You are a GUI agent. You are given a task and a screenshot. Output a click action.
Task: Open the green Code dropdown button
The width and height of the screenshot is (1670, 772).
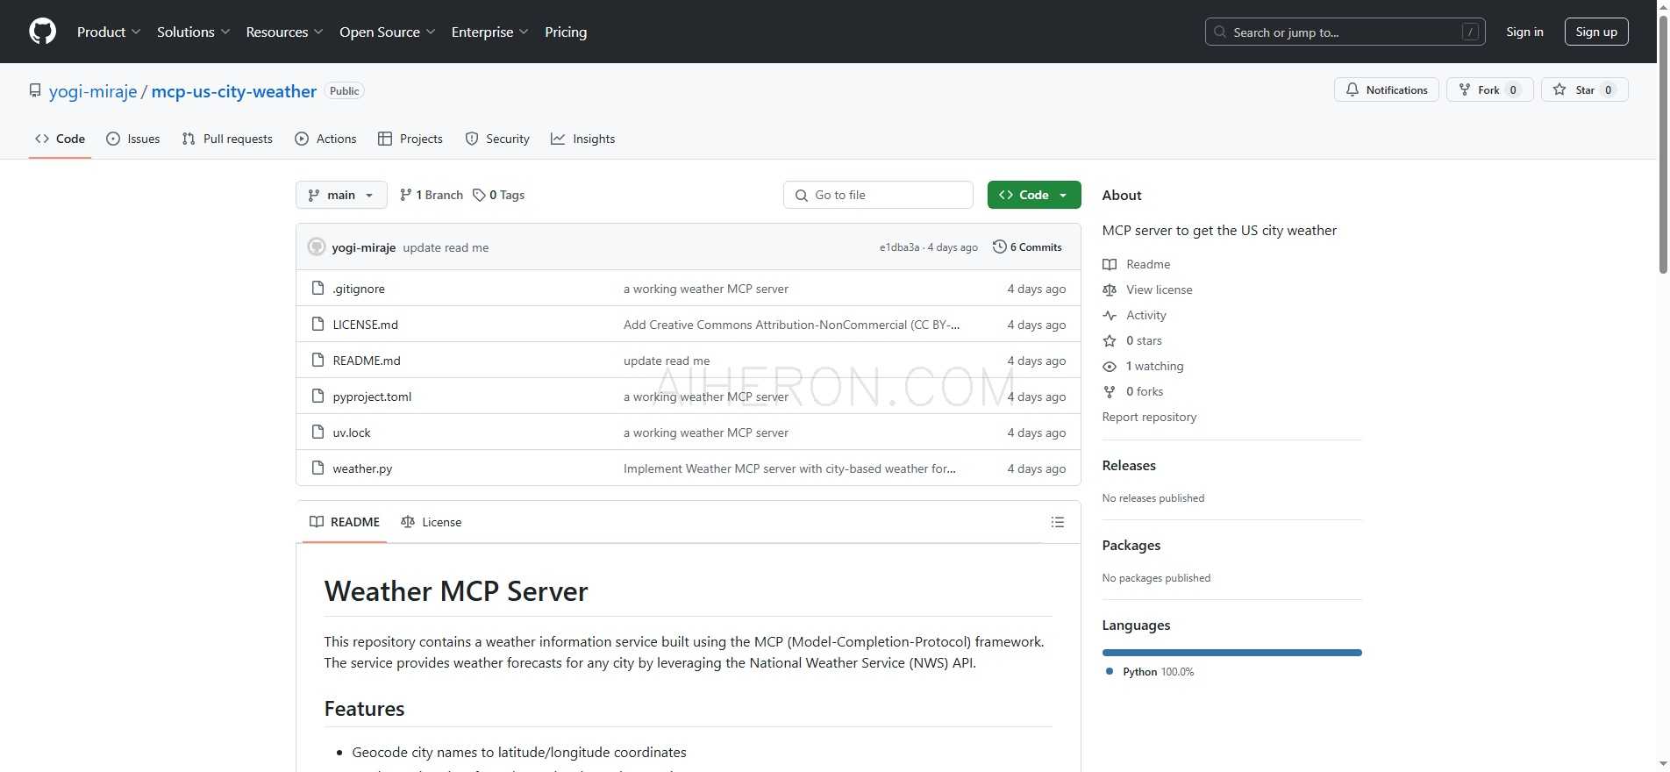point(1034,195)
